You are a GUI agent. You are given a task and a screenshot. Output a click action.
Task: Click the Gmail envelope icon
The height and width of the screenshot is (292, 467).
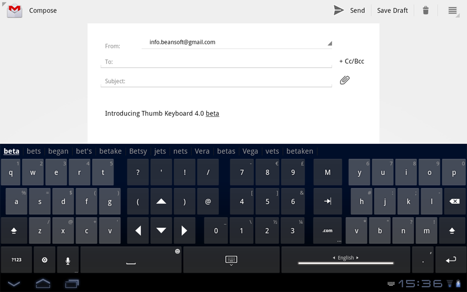point(15,11)
